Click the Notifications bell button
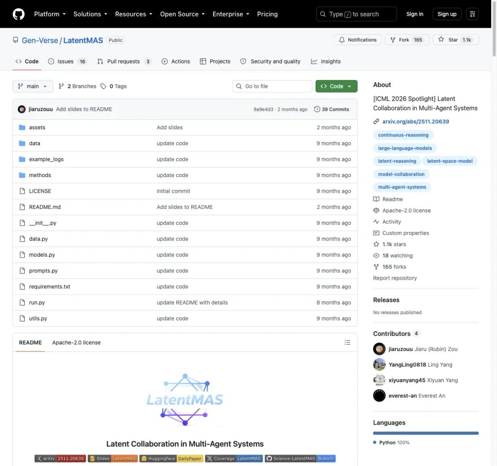497x466 pixels. pyautogui.click(x=358, y=40)
